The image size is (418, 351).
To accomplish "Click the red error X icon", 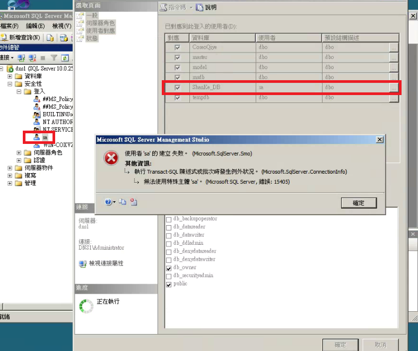I will pyautogui.click(x=111, y=158).
